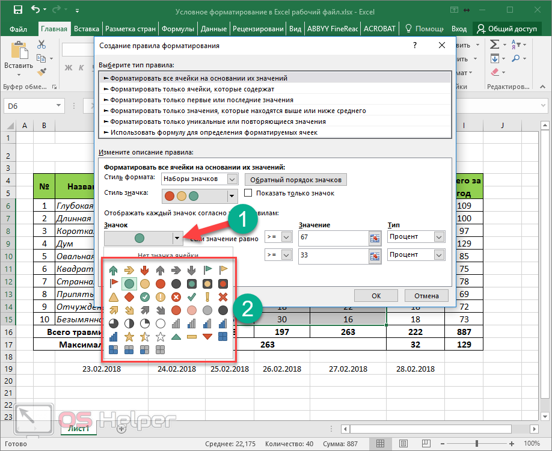This screenshot has width=552, height=451.
Task: Open the 'Стиль формата' dropdown
Action: point(232,179)
